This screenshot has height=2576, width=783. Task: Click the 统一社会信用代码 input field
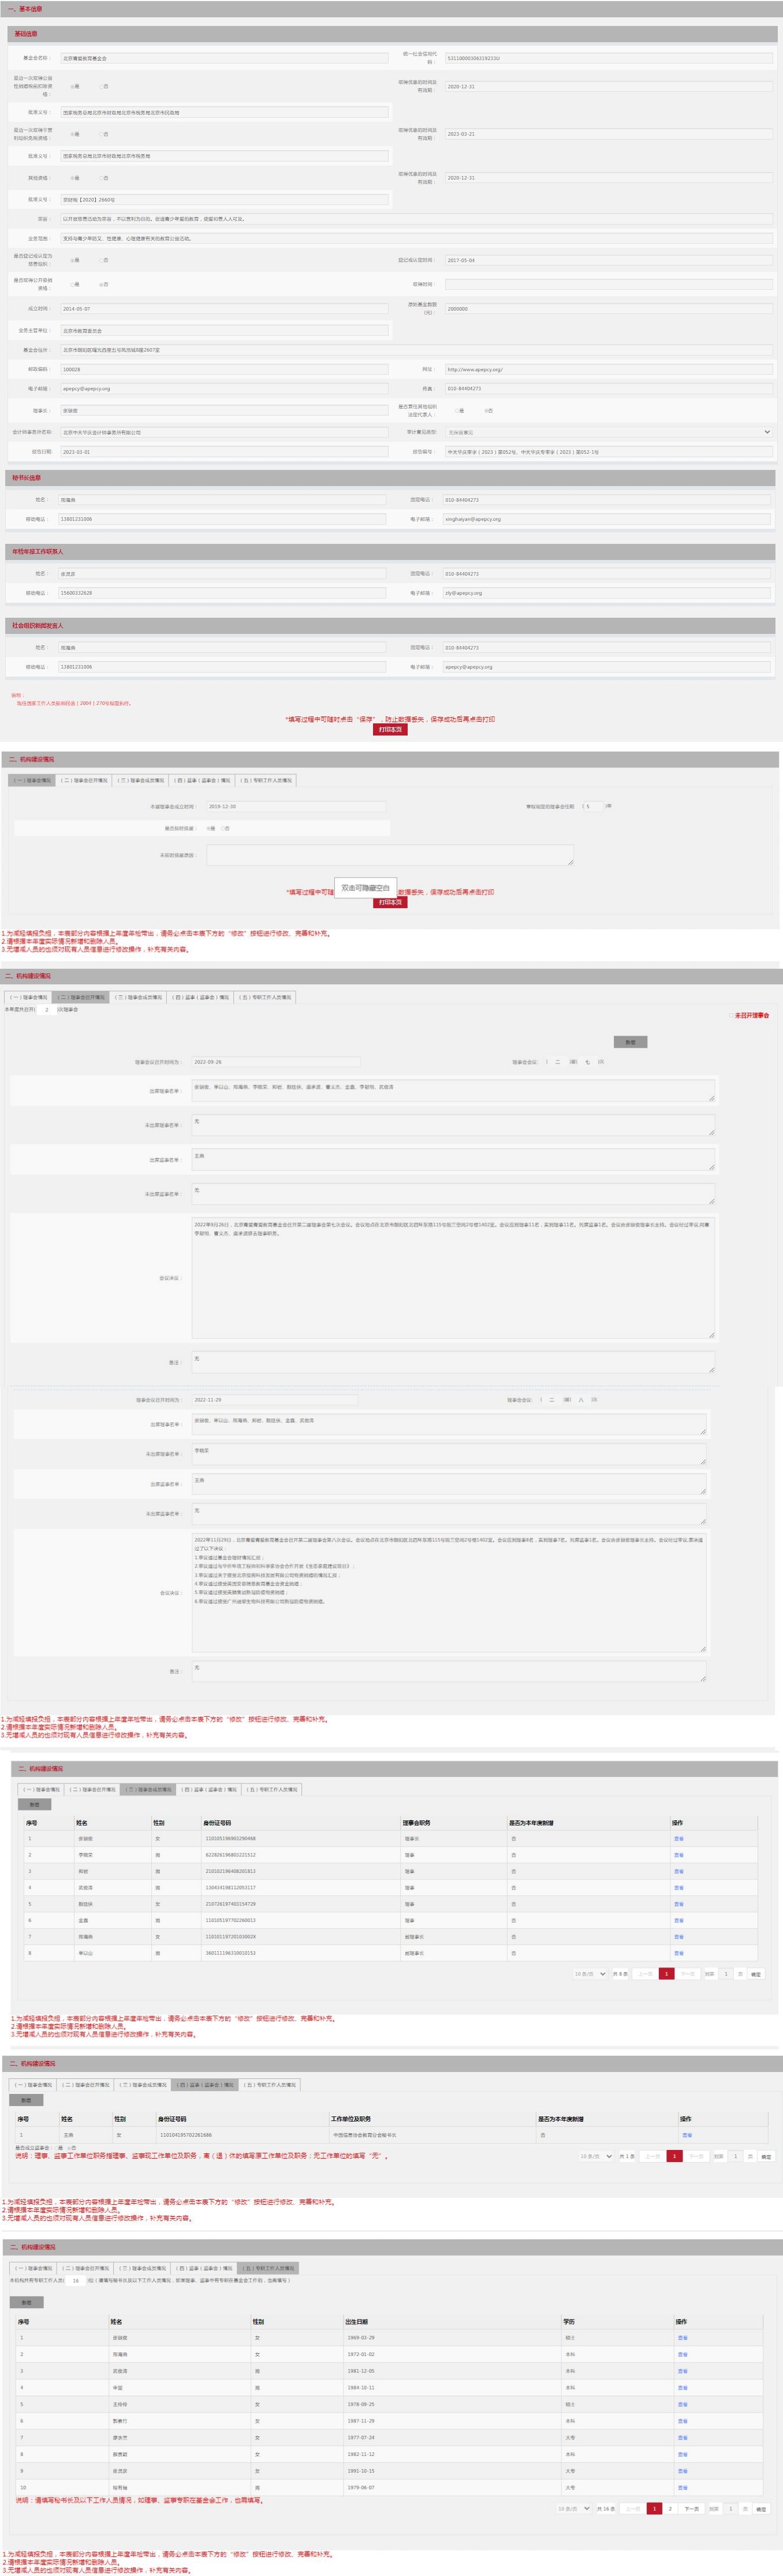pos(608,58)
